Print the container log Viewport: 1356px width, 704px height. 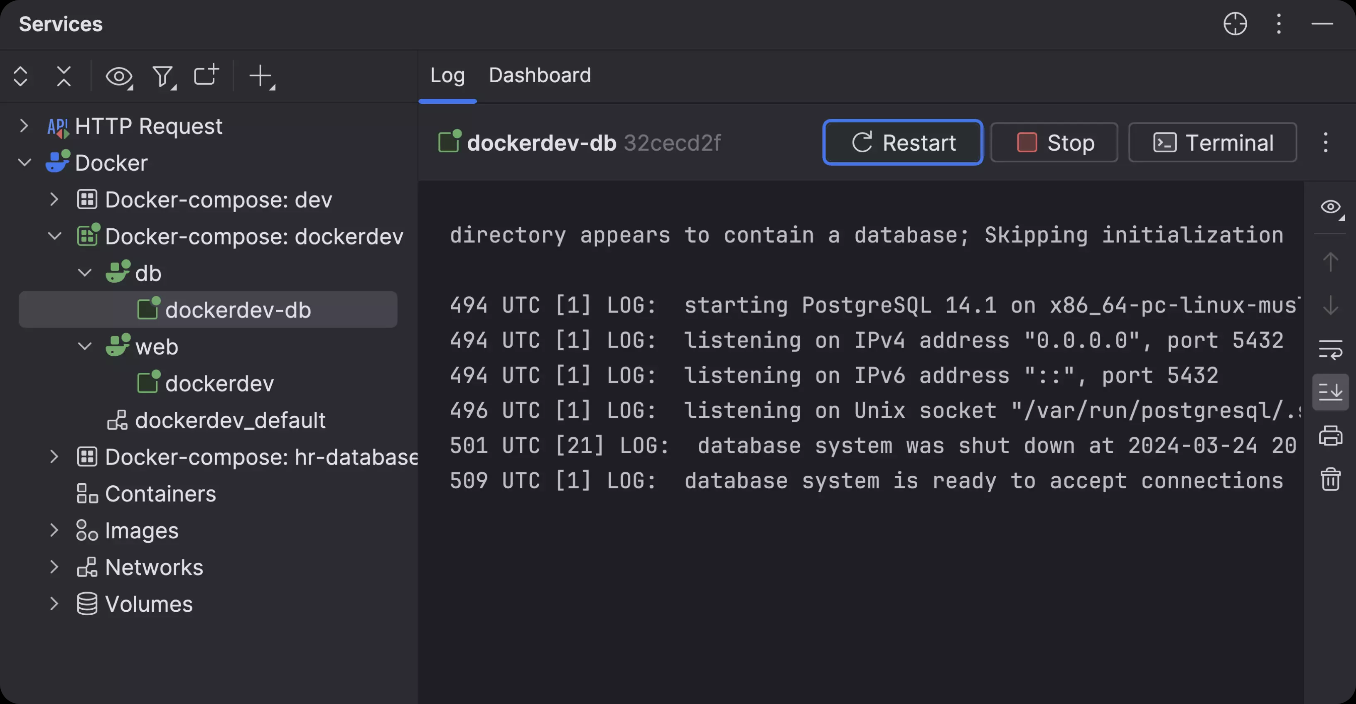[1331, 435]
